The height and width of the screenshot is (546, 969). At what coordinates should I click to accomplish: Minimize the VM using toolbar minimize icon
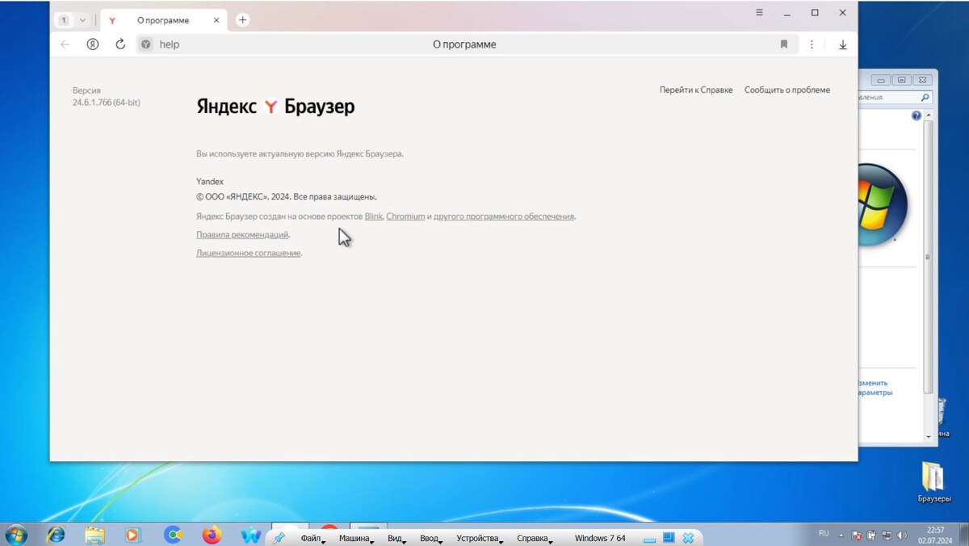[x=650, y=539]
